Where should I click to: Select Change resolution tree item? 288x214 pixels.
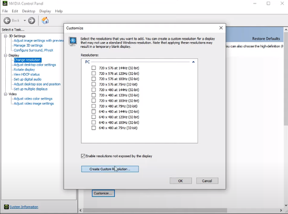[x=28, y=60]
